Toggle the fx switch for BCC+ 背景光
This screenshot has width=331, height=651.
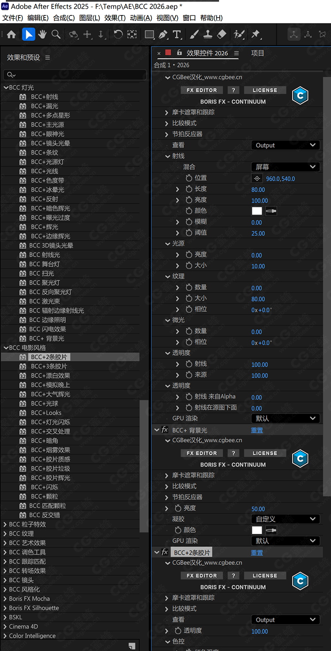(165, 430)
